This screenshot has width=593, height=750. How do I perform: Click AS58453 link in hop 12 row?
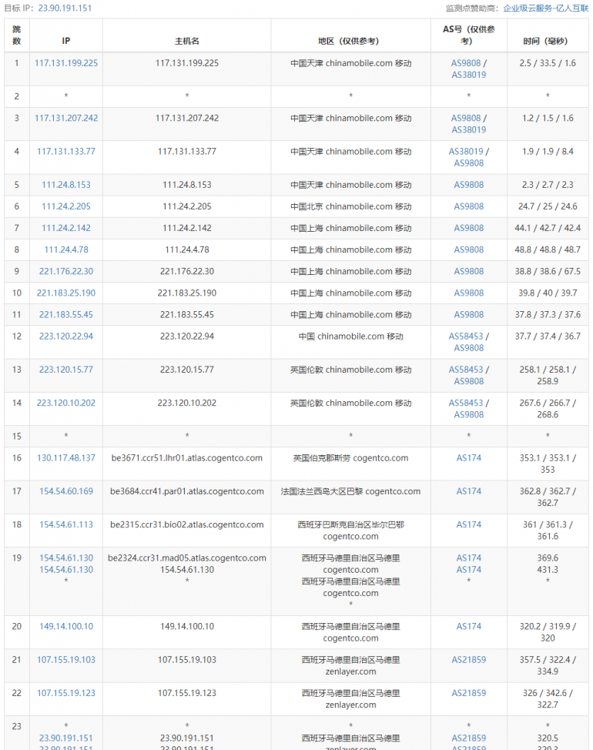click(466, 336)
